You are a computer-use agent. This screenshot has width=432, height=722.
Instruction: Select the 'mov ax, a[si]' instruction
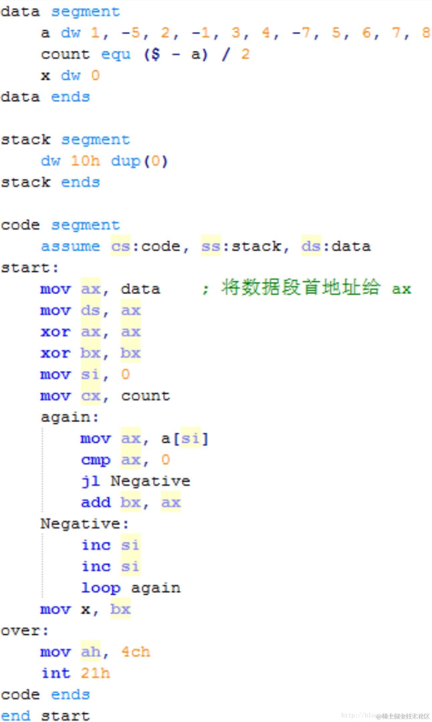click(145, 439)
